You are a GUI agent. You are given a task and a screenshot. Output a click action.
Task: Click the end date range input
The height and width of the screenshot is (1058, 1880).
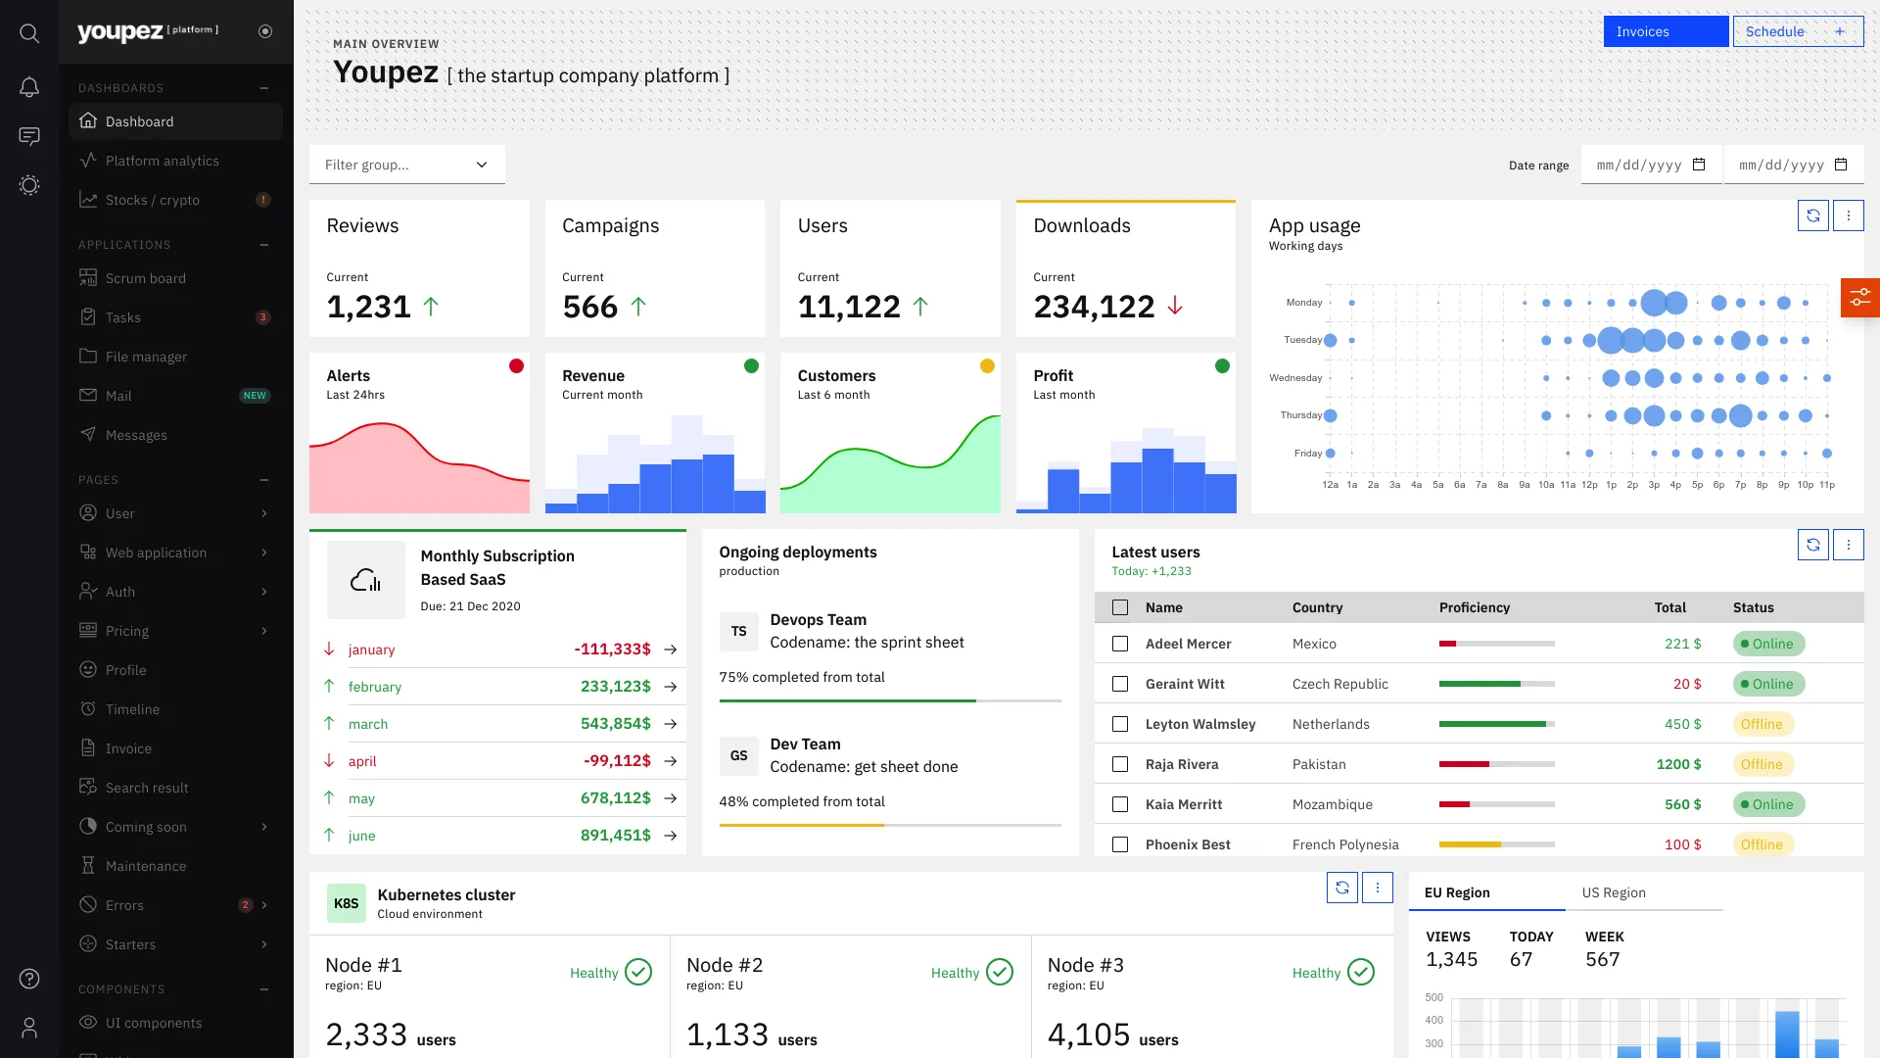pyautogui.click(x=1794, y=165)
